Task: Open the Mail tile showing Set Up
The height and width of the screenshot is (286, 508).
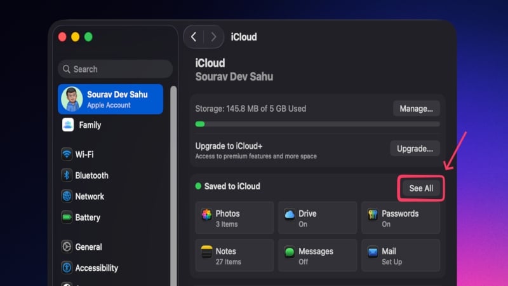Action: click(401, 255)
